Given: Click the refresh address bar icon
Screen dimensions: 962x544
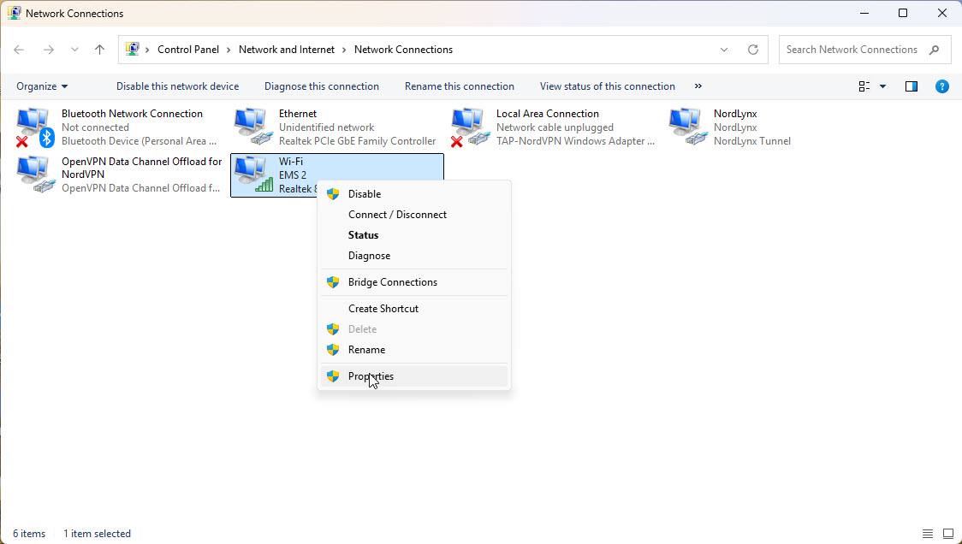Looking at the screenshot, I should (x=753, y=50).
